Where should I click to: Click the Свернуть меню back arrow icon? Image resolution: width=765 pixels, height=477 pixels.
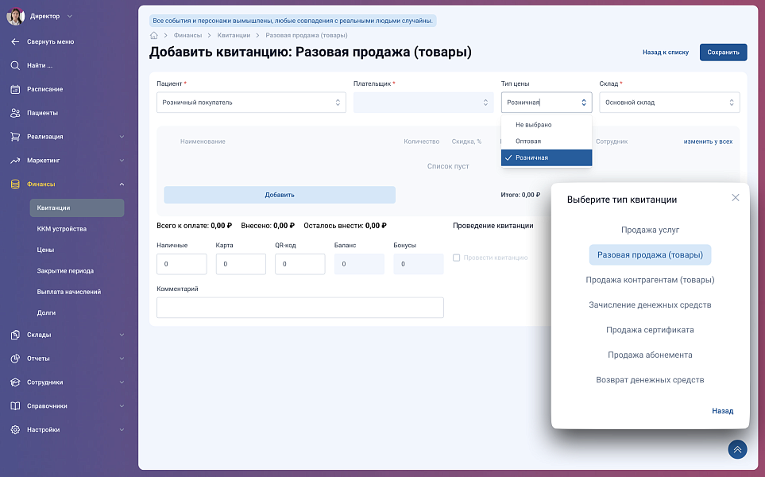coord(15,41)
